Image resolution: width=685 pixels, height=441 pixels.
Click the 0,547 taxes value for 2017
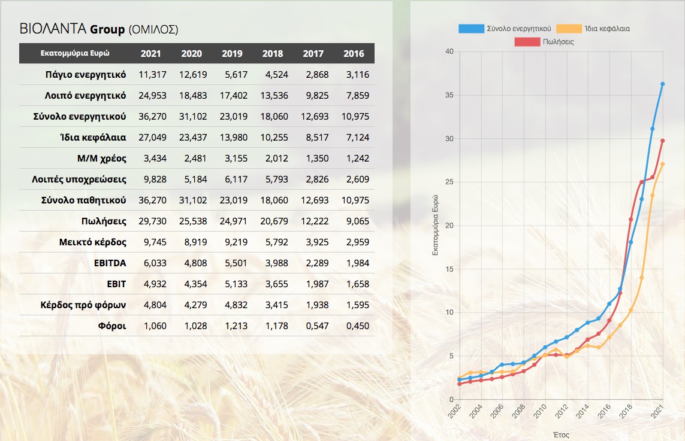[318, 326]
